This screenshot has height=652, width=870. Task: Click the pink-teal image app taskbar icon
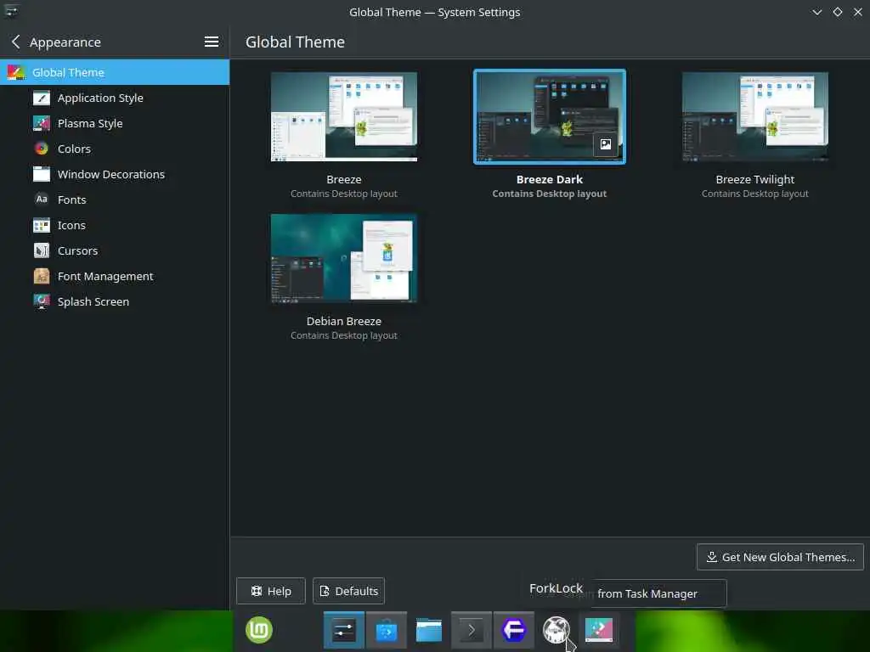tap(599, 631)
